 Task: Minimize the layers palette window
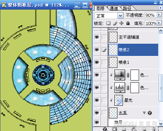point(155,2)
